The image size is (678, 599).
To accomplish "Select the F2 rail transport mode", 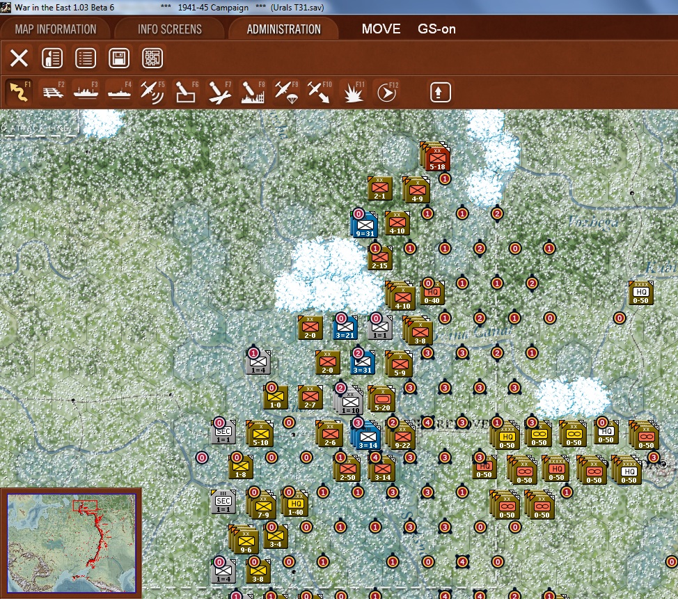I will coord(53,92).
